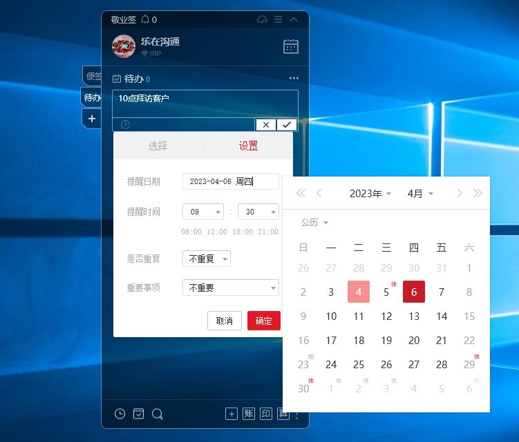This screenshot has width=519, height=442.
Task: Click the 确定 confirm button
Action: [x=263, y=321]
